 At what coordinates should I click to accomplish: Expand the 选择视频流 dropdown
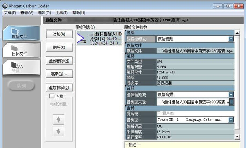click(x=231, y=39)
